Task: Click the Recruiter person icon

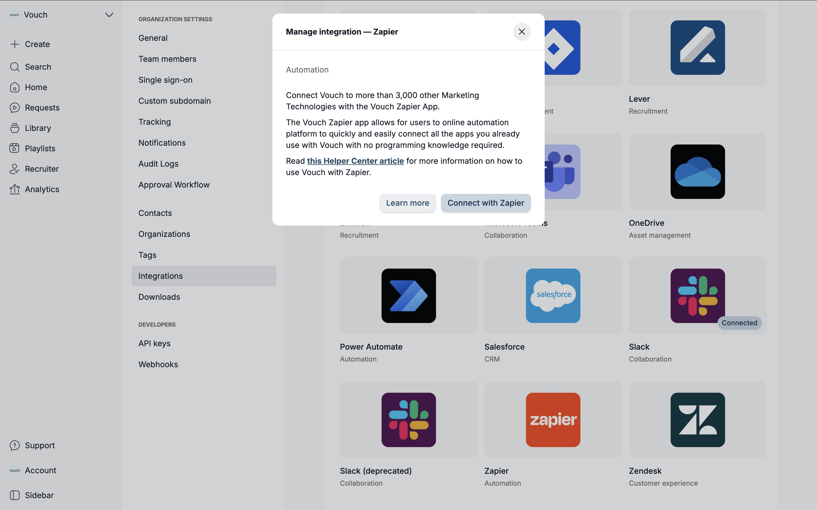Action: [x=14, y=169]
